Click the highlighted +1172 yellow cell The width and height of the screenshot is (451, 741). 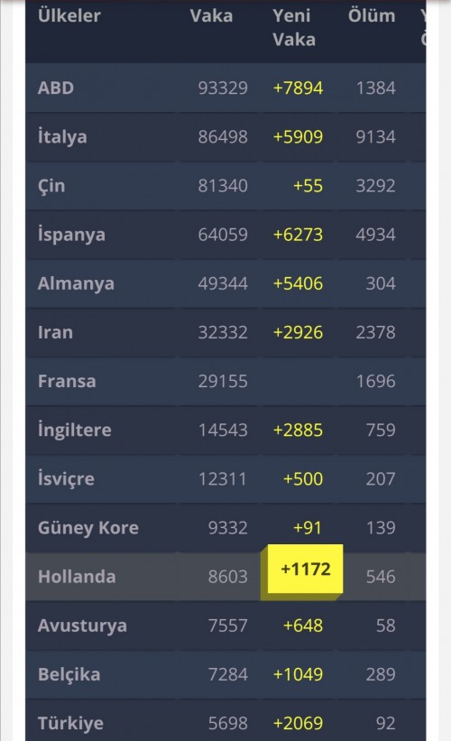tap(306, 569)
